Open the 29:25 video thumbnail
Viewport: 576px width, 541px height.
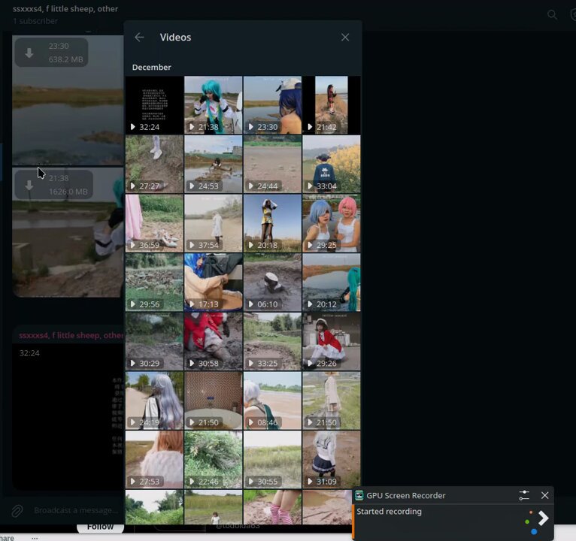pyautogui.click(x=332, y=223)
